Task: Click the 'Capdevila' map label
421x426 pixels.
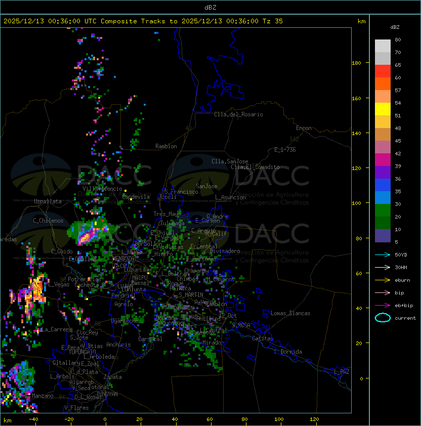Action: tap(136, 197)
